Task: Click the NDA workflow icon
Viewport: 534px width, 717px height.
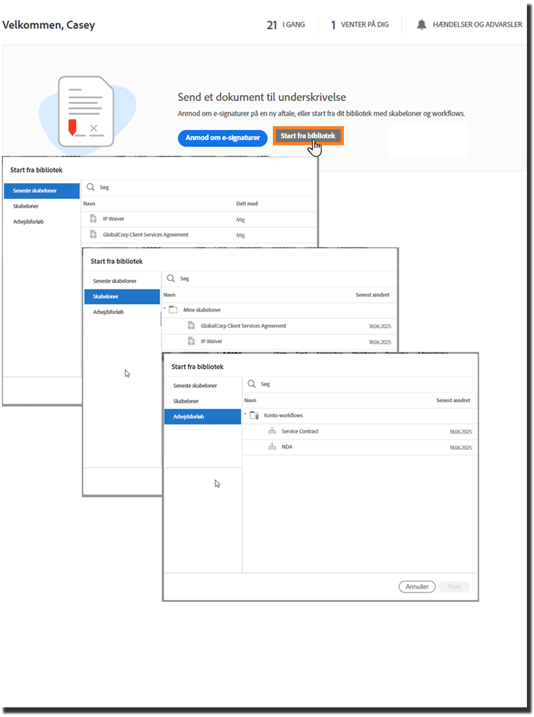Action: coord(272,447)
